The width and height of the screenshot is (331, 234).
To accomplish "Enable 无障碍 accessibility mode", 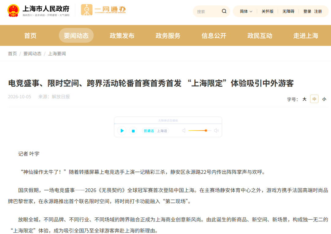I will 288,11.
